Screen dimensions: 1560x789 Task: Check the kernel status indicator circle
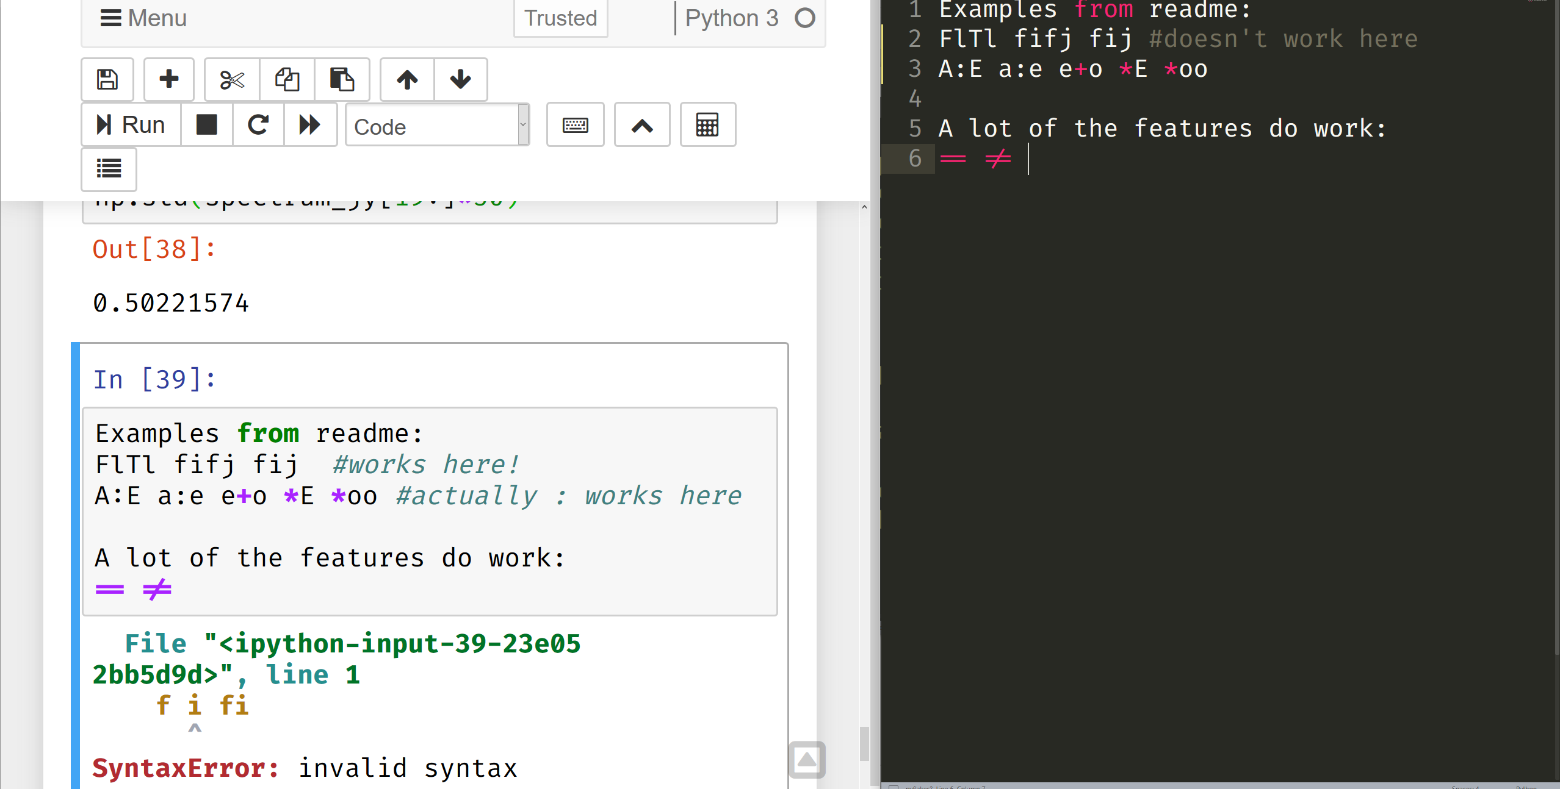(804, 18)
